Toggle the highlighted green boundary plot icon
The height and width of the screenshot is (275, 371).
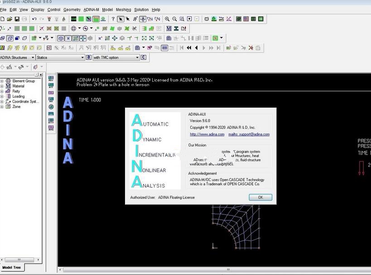point(96,19)
